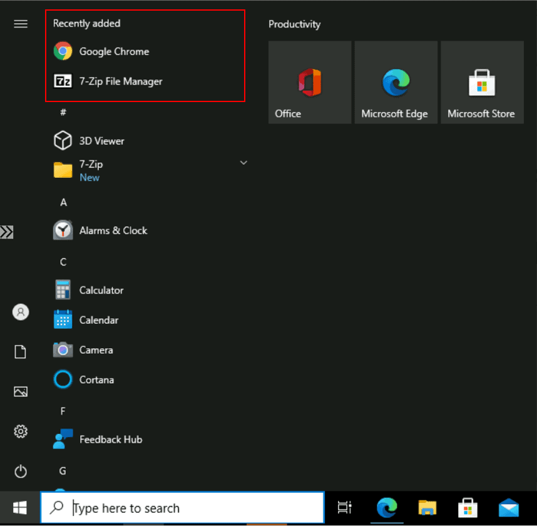The width and height of the screenshot is (537, 526).
Task: Open the 7-Zip folder entry
Action: 78,170
